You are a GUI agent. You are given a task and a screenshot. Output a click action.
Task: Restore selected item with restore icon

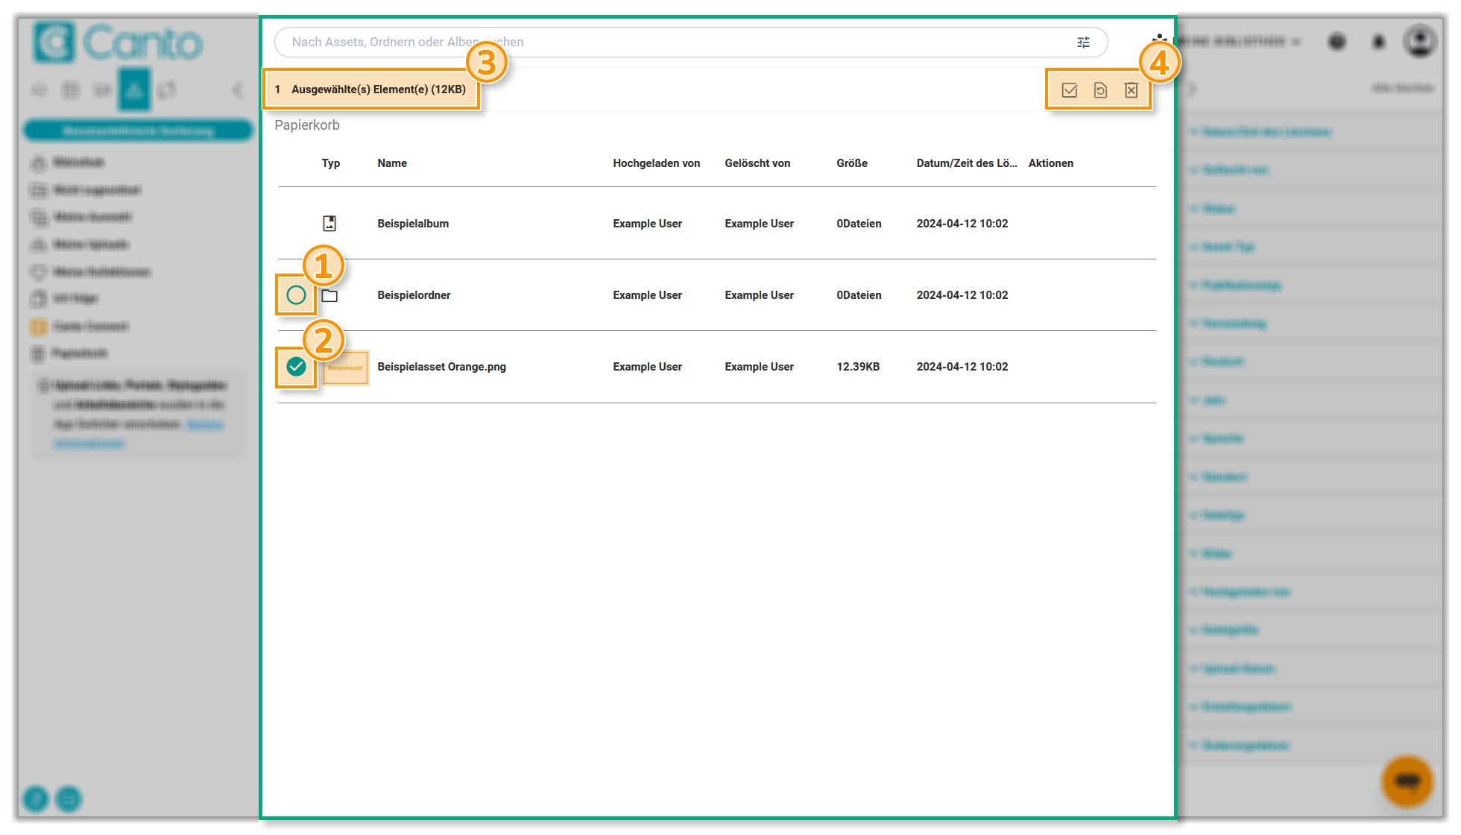1100,90
